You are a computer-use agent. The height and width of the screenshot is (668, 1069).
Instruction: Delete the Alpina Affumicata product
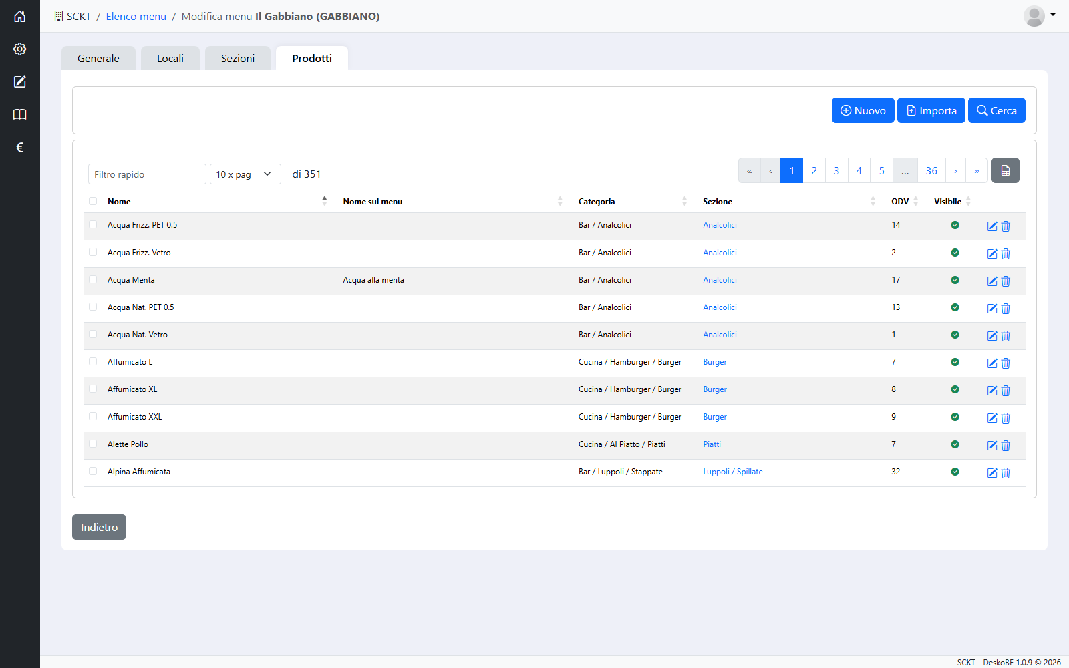(1006, 473)
